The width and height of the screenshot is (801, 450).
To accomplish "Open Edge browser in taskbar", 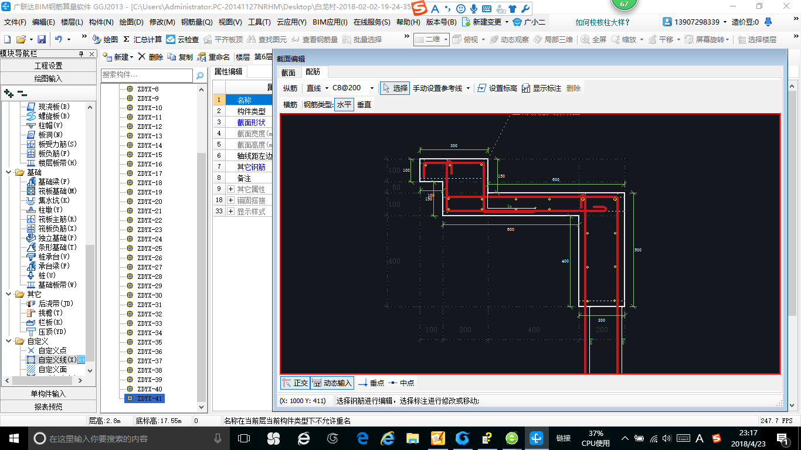I will (x=362, y=438).
